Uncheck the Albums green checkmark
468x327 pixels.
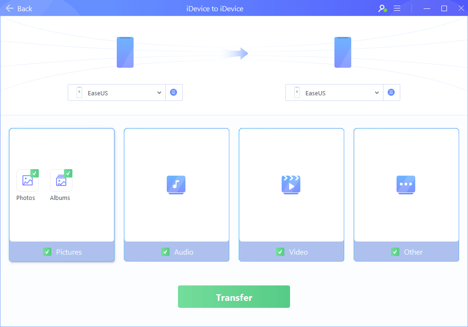(68, 173)
